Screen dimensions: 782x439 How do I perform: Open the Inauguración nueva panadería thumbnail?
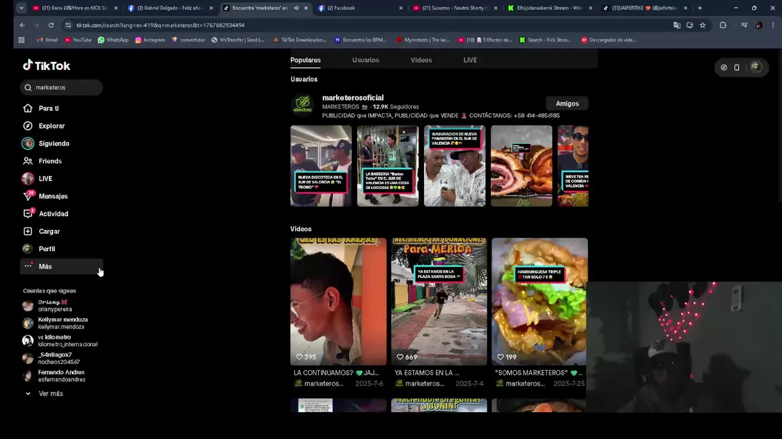pos(455,166)
